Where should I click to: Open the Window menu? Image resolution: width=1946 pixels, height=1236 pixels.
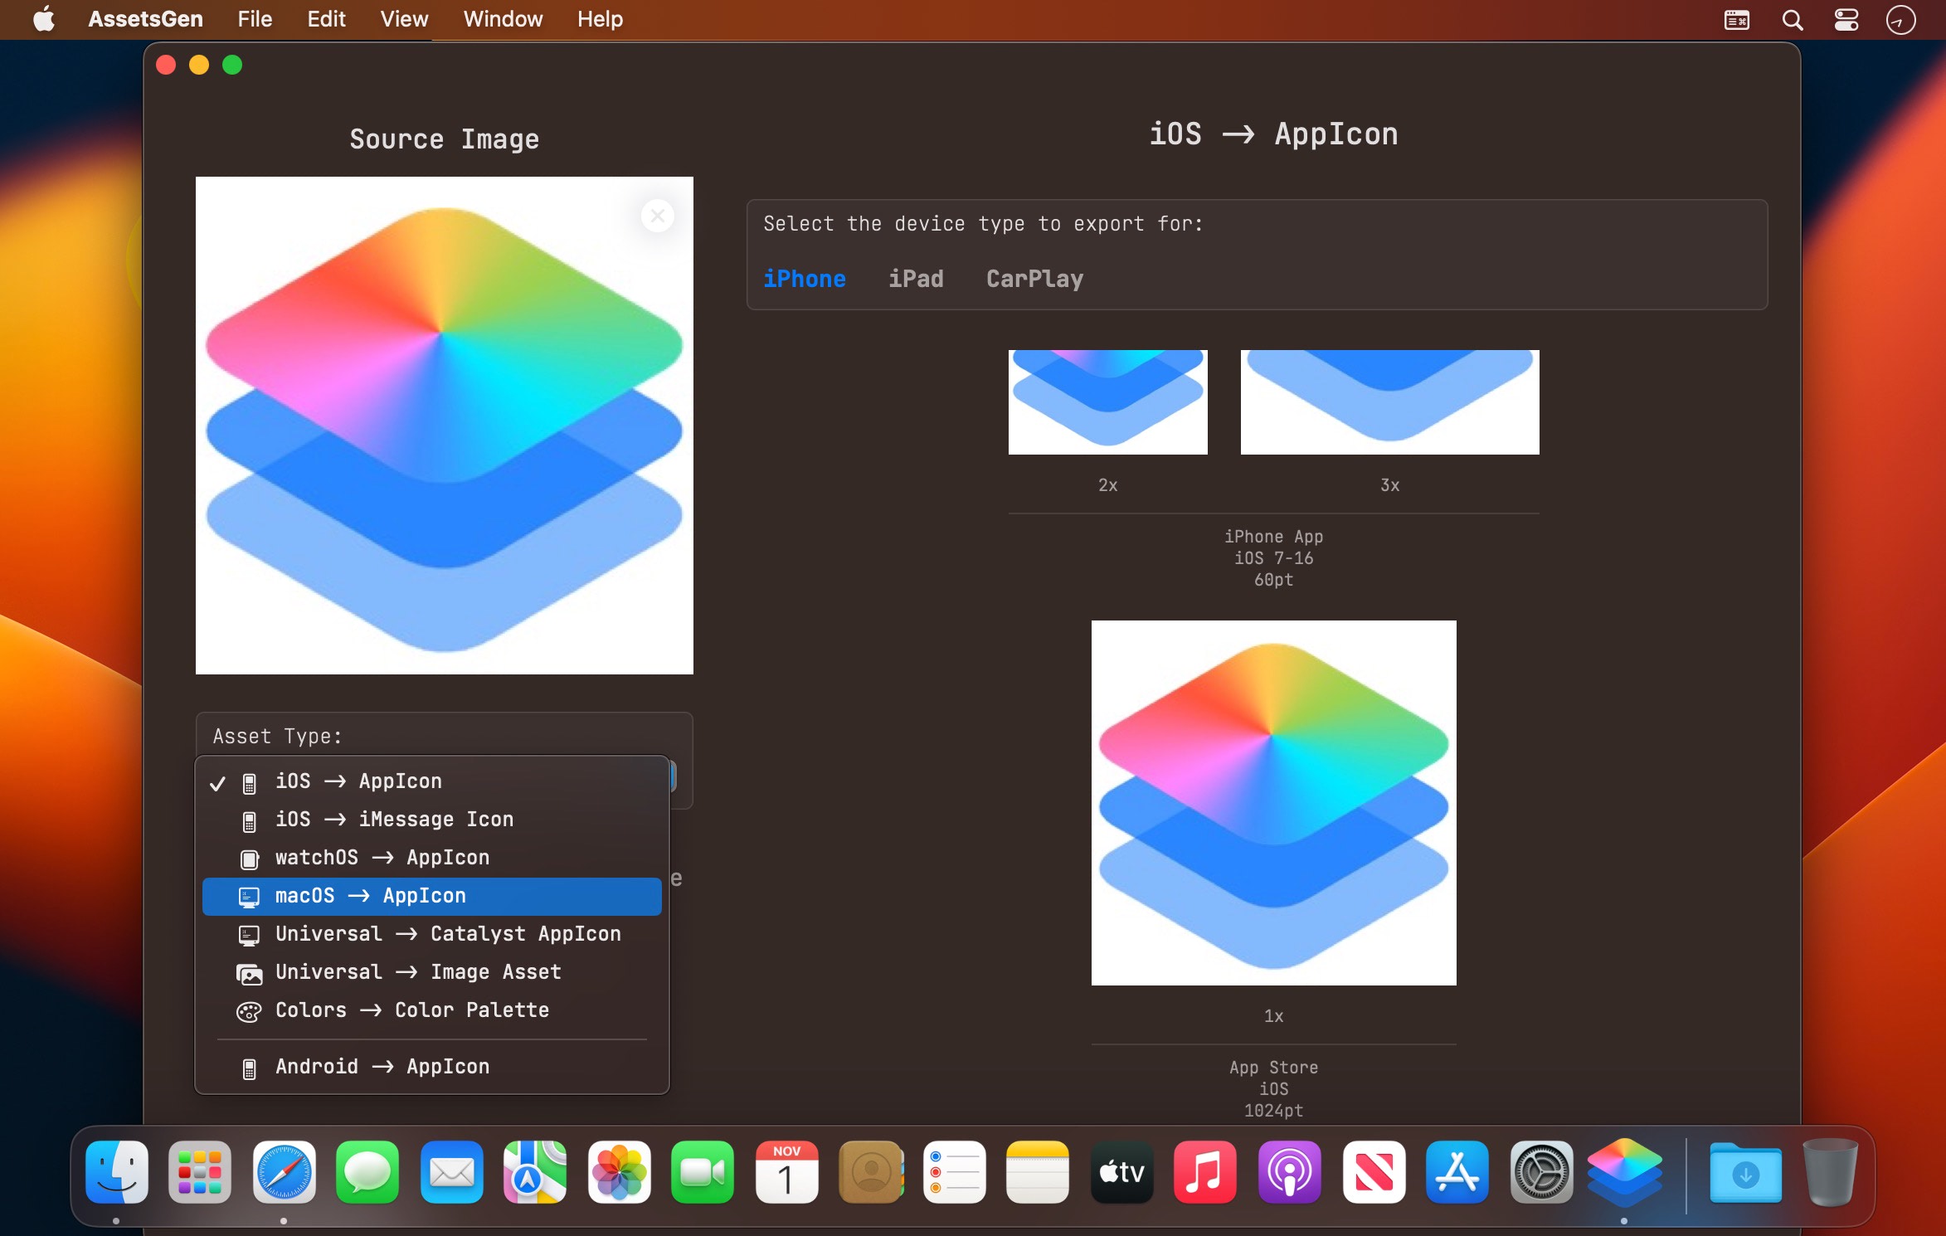[503, 19]
